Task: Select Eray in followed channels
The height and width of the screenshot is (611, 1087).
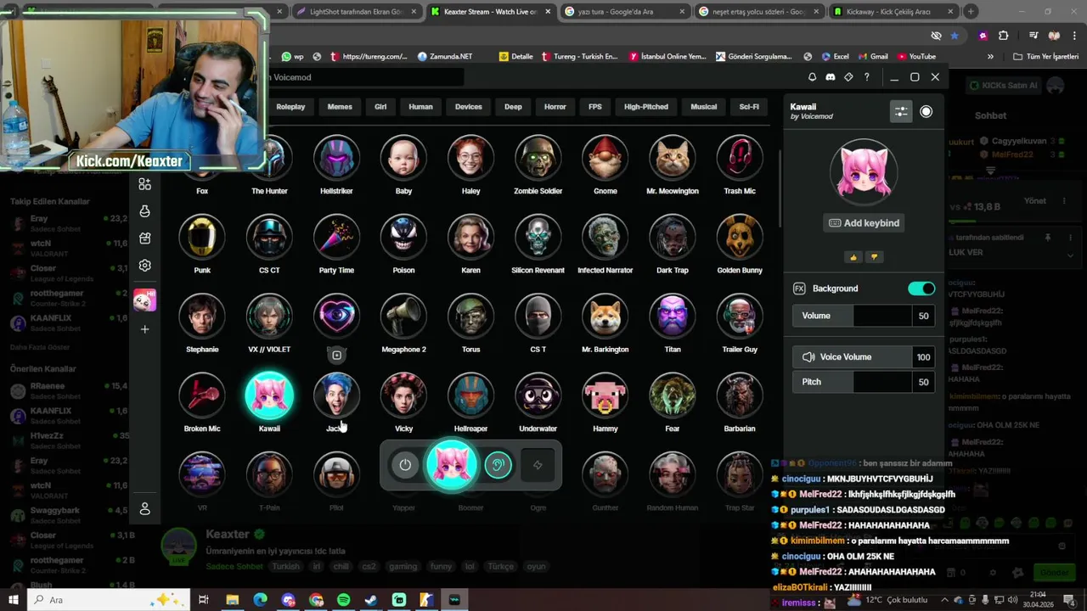Action: pos(68,222)
